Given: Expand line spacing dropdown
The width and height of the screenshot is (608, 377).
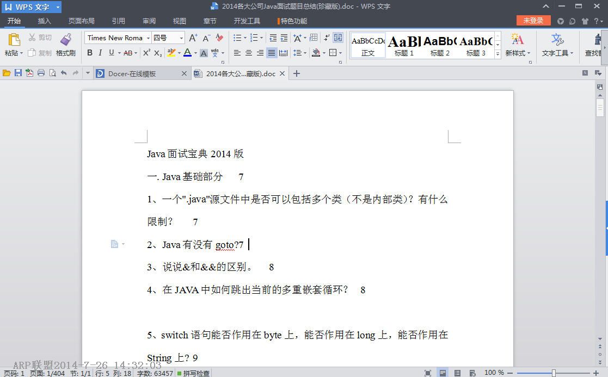Looking at the screenshot, I should tap(305, 53).
